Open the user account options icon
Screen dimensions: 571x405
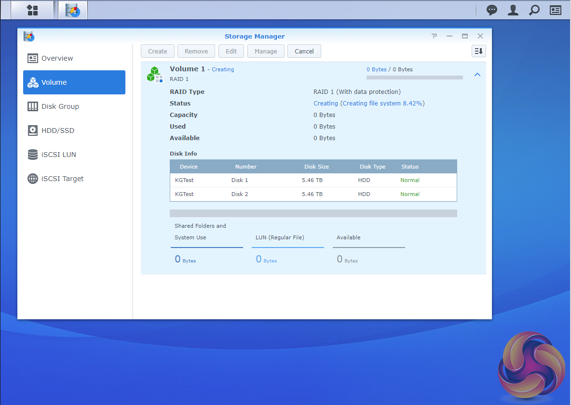pos(513,10)
